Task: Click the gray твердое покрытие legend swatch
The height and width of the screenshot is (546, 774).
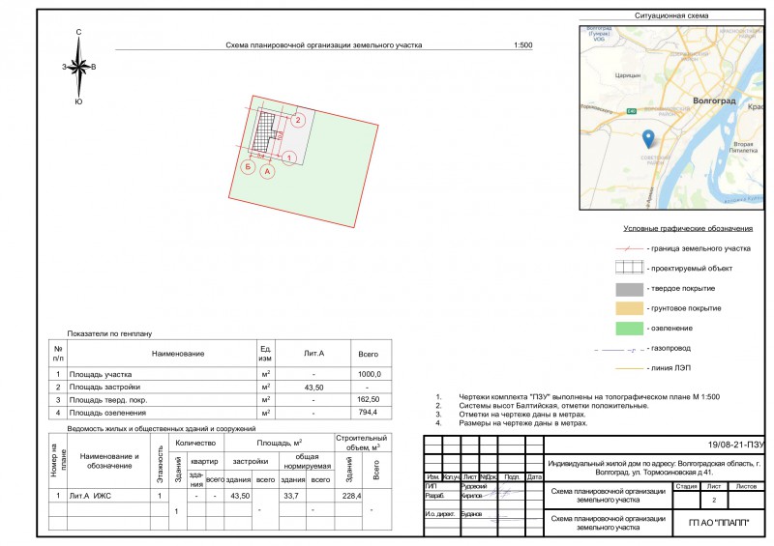Action: click(x=630, y=289)
